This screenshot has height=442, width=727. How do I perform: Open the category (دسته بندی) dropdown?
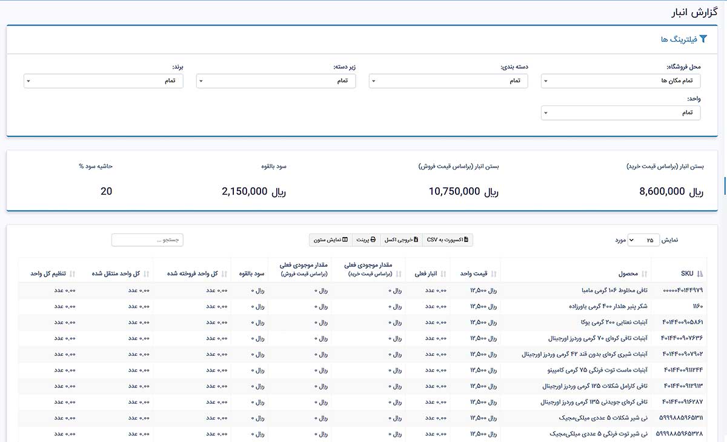coord(448,81)
